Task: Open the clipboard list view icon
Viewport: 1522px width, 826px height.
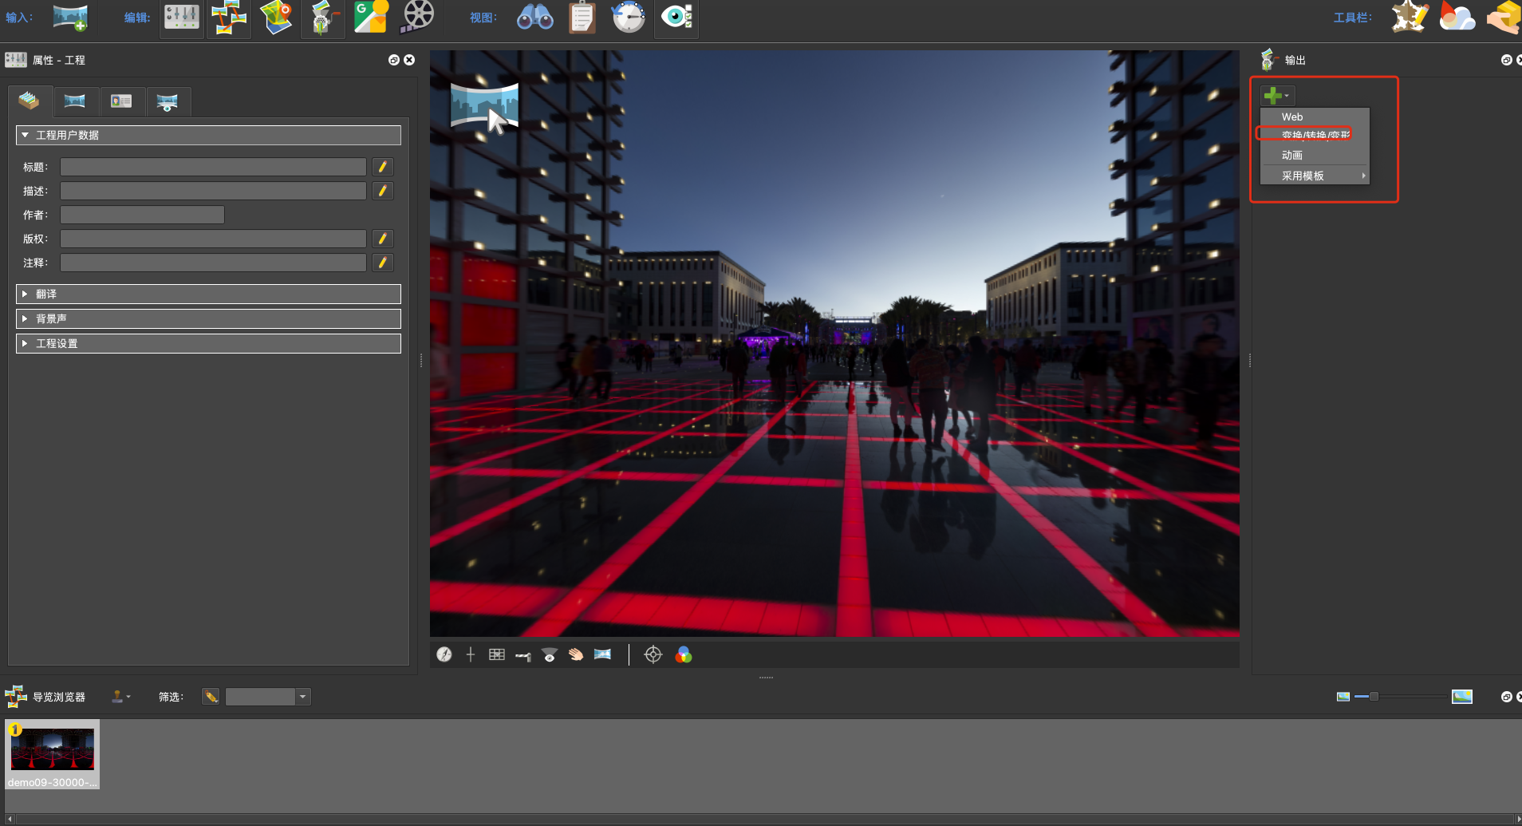Action: pos(582,17)
